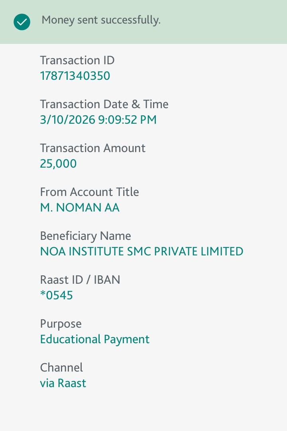Click the amount value 25,000
The width and height of the screenshot is (287, 431).
[x=58, y=164]
